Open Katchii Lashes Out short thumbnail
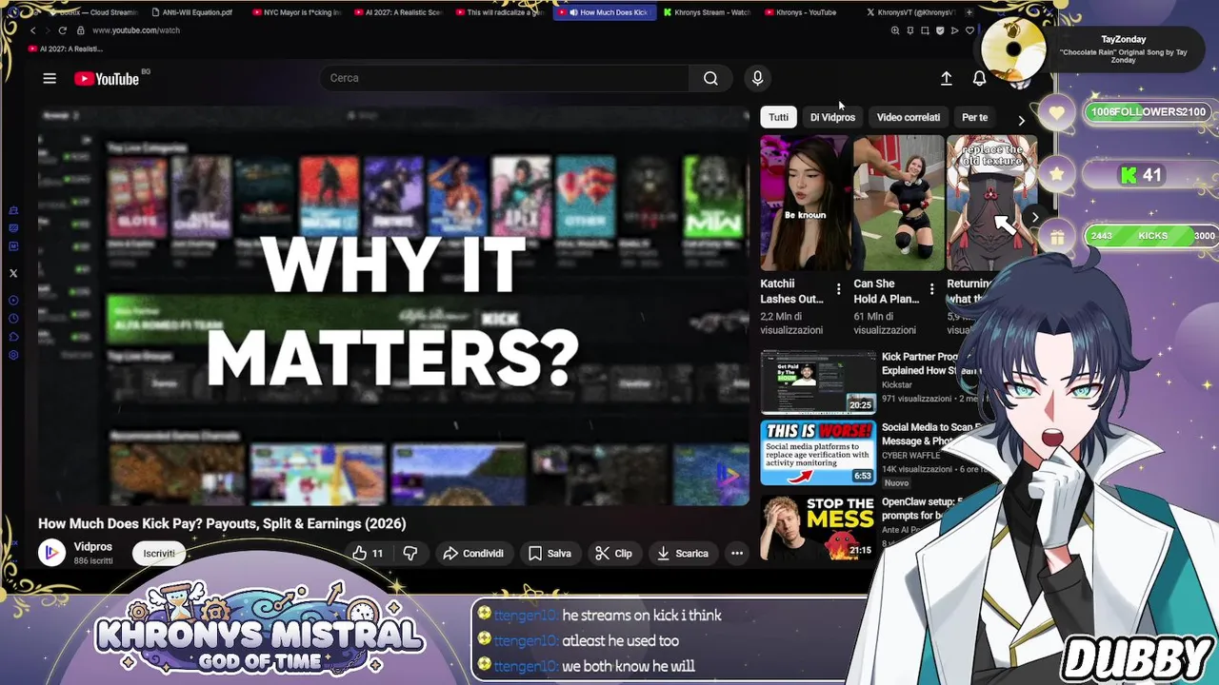This screenshot has width=1219, height=685. tap(804, 203)
